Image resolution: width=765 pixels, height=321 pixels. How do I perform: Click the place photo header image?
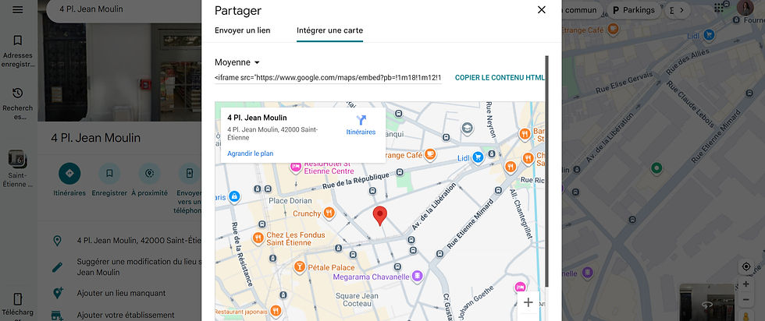tap(119, 72)
